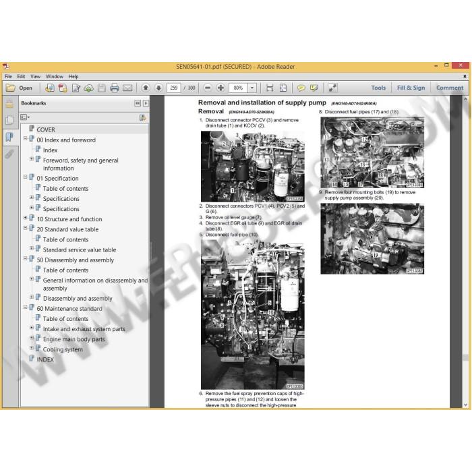
Task: Click the Create PDF online icon
Action: tap(50, 88)
